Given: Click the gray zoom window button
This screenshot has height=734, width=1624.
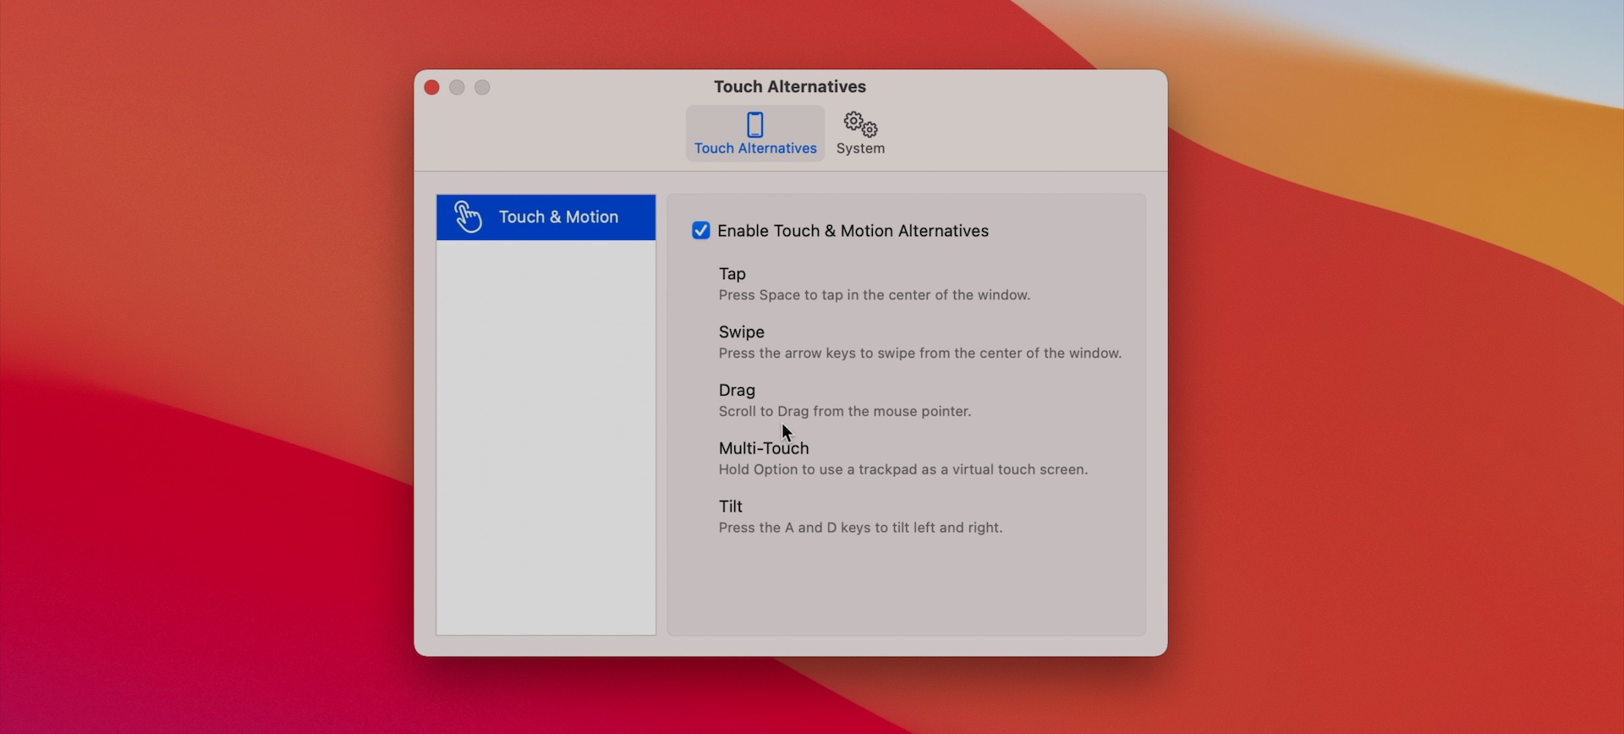Looking at the screenshot, I should (x=482, y=88).
